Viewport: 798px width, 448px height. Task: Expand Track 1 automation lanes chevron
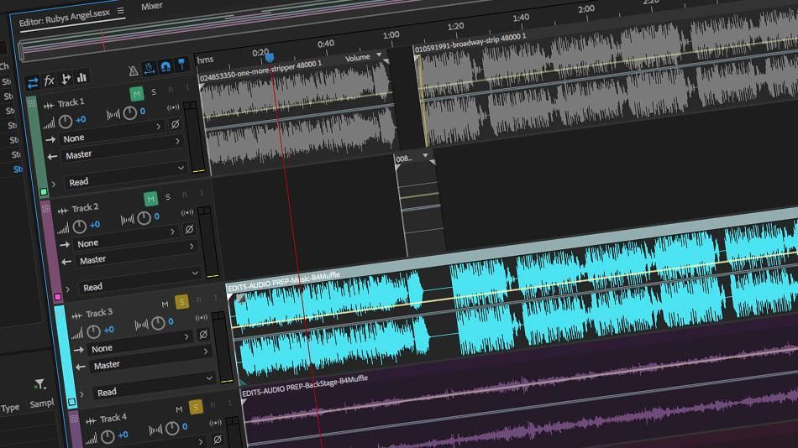coord(54,184)
